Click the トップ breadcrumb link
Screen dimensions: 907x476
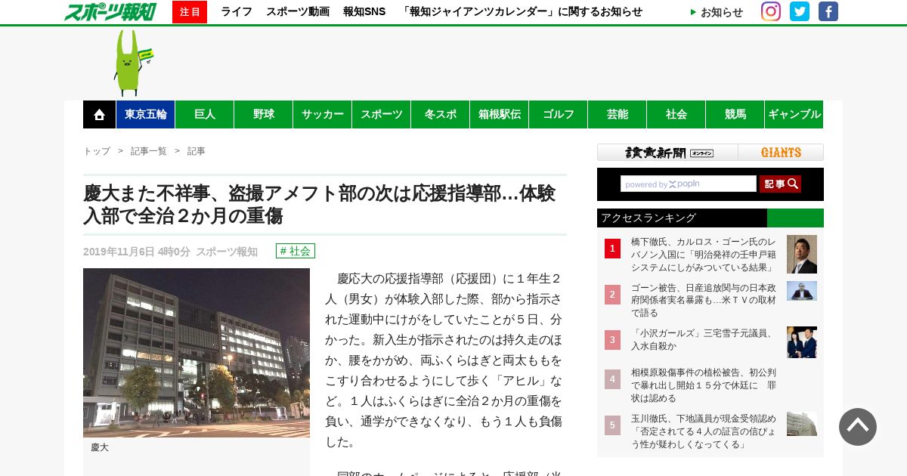[x=97, y=151]
